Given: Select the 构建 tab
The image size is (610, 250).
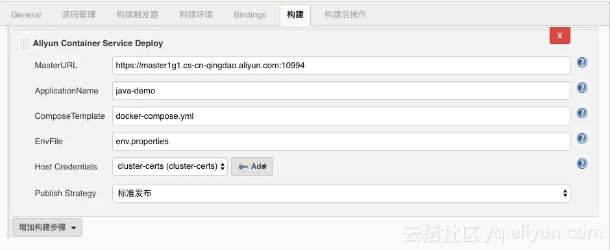Looking at the screenshot, I should 295,15.
